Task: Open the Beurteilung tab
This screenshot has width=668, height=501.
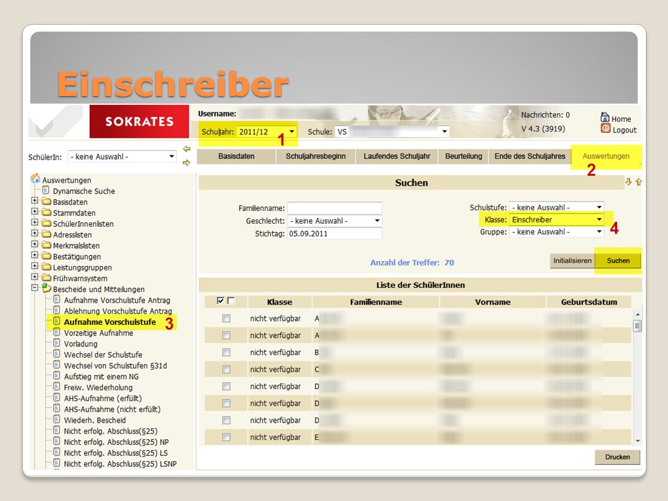Action: coord(463,156)
